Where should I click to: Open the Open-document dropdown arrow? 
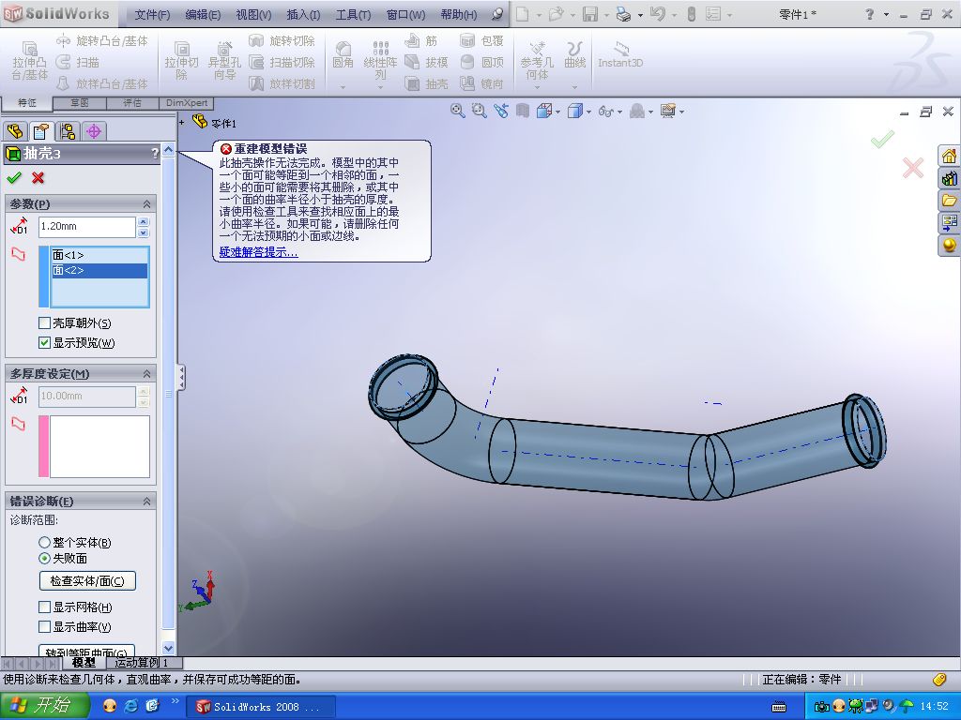click(572, 15)
